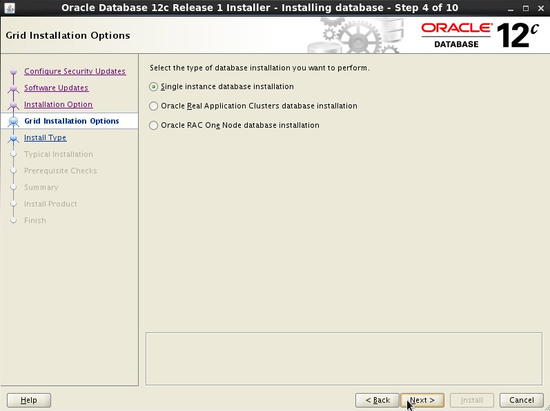
Task: Click the 'Grid Installation Options' page heading
Action: (68, 35)
